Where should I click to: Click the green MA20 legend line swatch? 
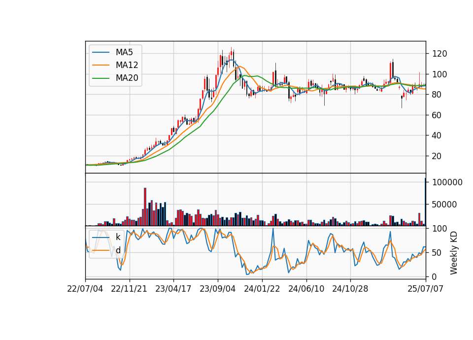pyautogui.click(x=101, y=78)
